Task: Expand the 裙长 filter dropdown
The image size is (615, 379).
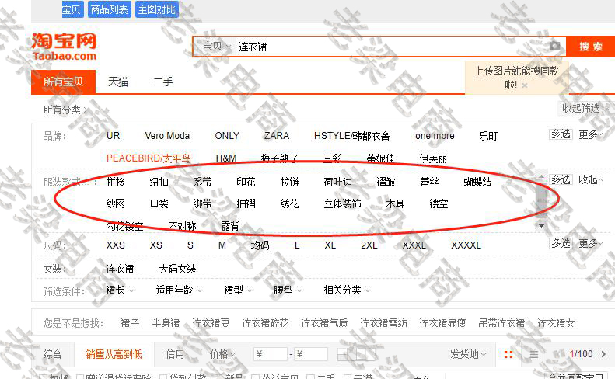Action: (120, 290)
